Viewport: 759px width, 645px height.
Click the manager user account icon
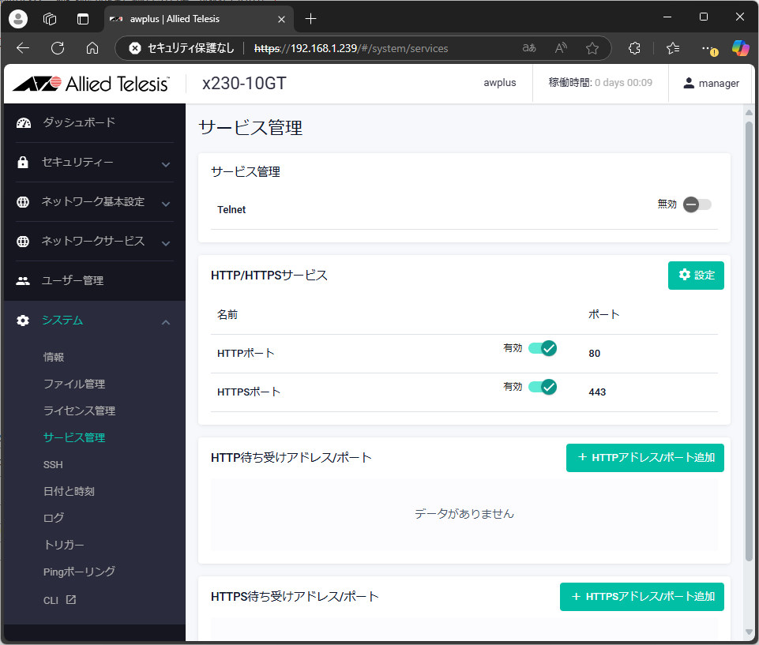(x=689, y=83)
